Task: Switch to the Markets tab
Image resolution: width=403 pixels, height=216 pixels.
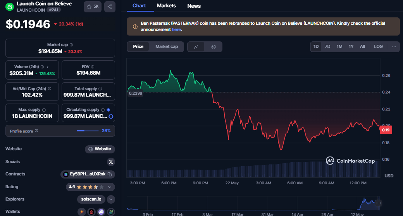Action: click(166, 6)
